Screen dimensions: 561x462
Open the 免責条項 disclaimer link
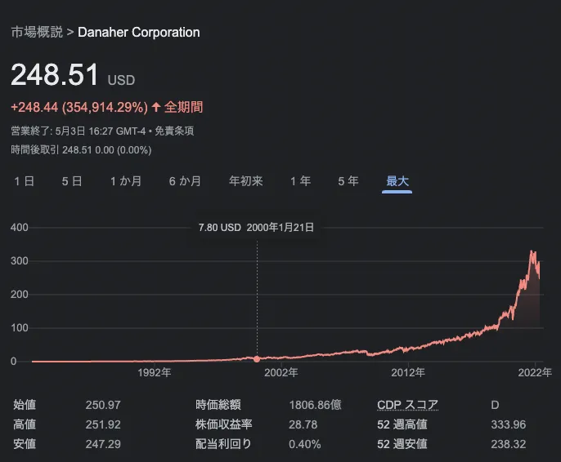pos(174,131)
